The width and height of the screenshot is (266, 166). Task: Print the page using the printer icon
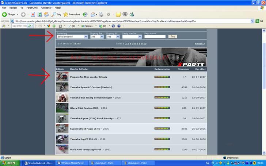(101, 14)
